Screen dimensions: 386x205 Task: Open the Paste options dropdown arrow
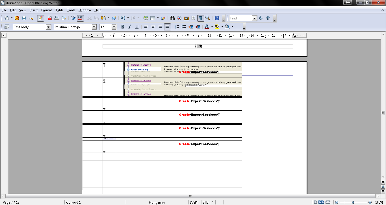coord(109,18)
